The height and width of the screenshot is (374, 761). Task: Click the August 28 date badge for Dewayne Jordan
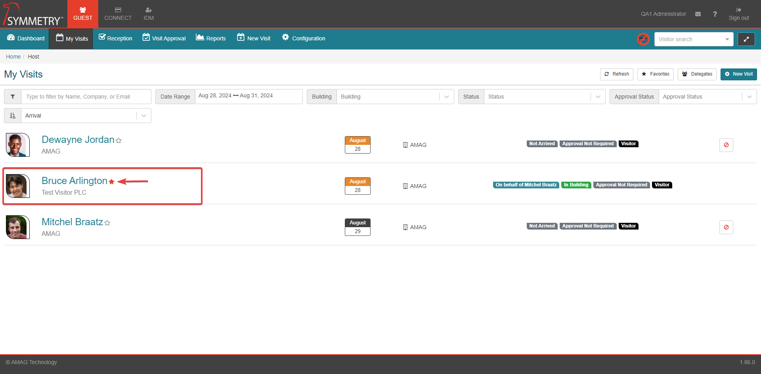coord(358,145)
